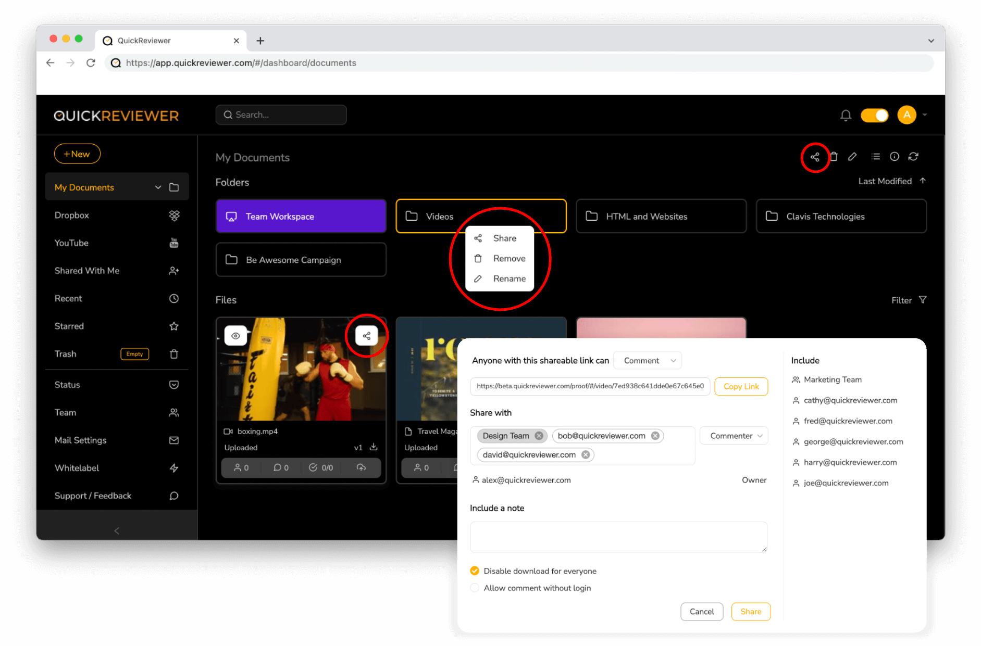Image resolution: width=981 pixels, height=646 pixels.
Task: Expand the My Documents chevron
Action: pos(158,187)
